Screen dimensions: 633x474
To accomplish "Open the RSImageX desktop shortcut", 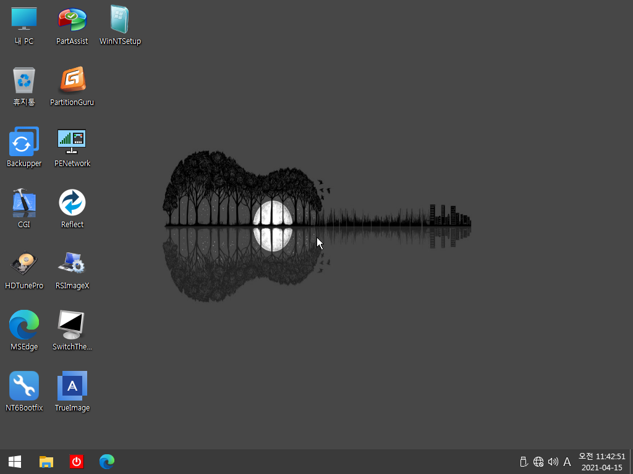I will point(72,270).
